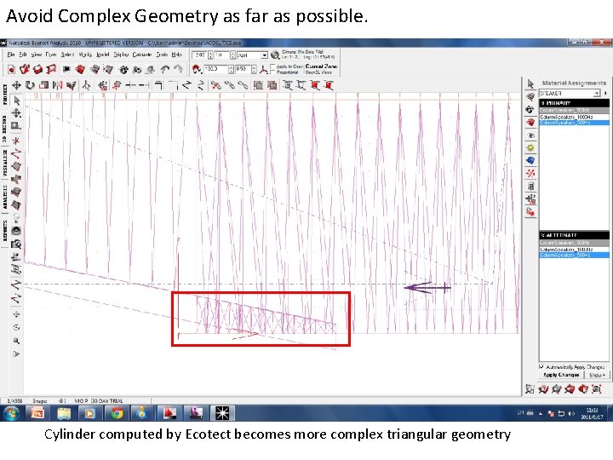Click the magnifier zoom icon in left toolbar

click(x=16, y=341)
